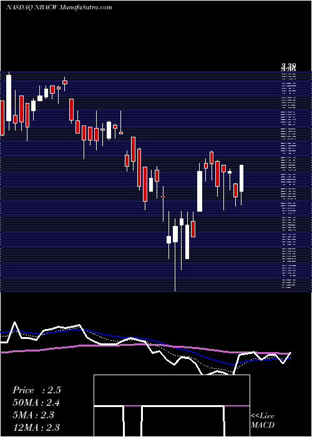Viewport: 312px width, 437px height.
Task: Click the 'Price : 2.5' value text
Action: pos(36,390)
